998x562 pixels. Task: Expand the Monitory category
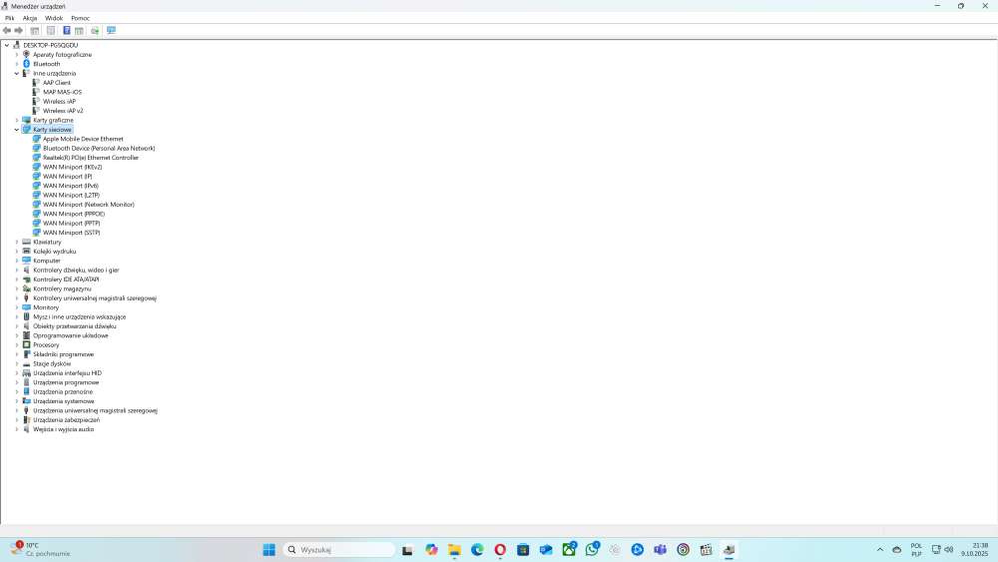(x=17, y=307)
